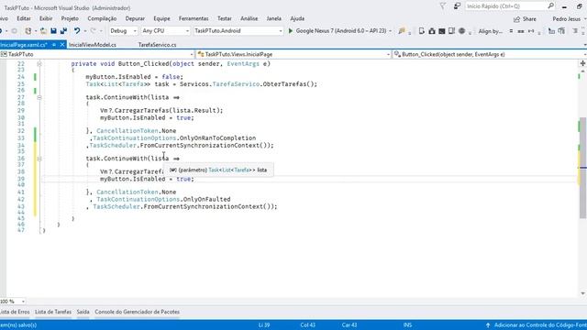The height and width of the screenshot is (330, 587).
Task: Open the Equipe menu
Action: pos(161,18)
